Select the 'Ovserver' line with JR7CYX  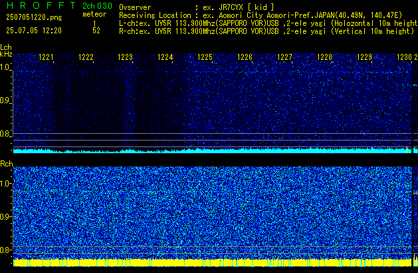197,7
